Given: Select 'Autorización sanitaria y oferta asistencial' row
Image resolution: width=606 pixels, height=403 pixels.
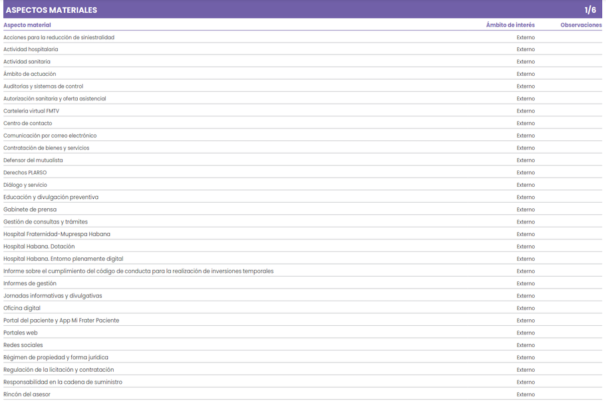Looking at the screenshot, I should click(x=303, y=98).
